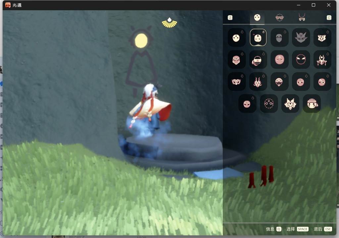Choose the headband bandana face mask

(312, 104)
